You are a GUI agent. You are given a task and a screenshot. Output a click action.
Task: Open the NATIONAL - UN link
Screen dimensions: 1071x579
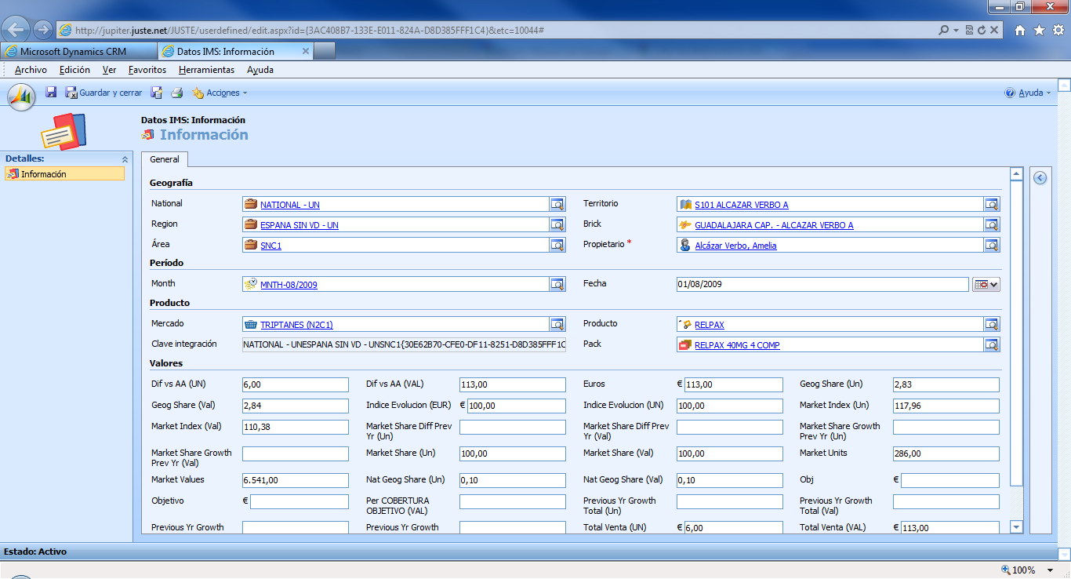pos(290,205)
